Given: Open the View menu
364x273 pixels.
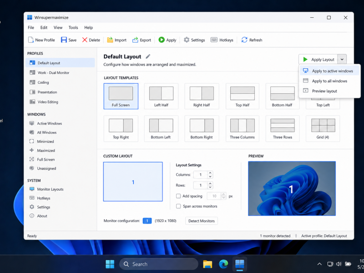Looking at the screenshot, I should point(58,28).
